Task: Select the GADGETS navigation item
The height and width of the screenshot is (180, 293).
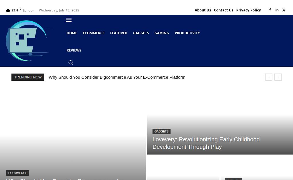Action: (141, 33)
